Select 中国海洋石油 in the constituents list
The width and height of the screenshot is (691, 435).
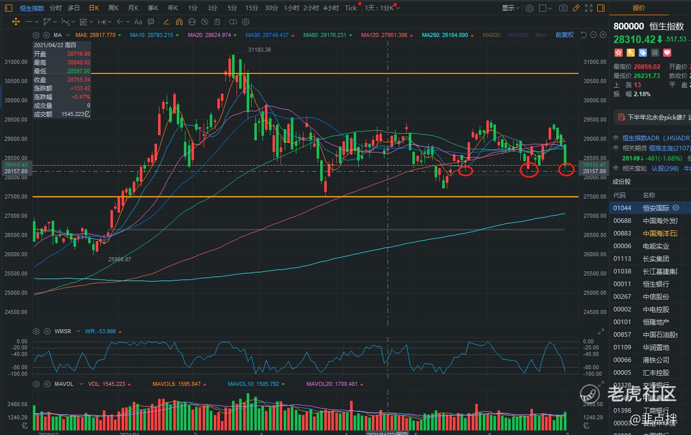coord(660,233)
